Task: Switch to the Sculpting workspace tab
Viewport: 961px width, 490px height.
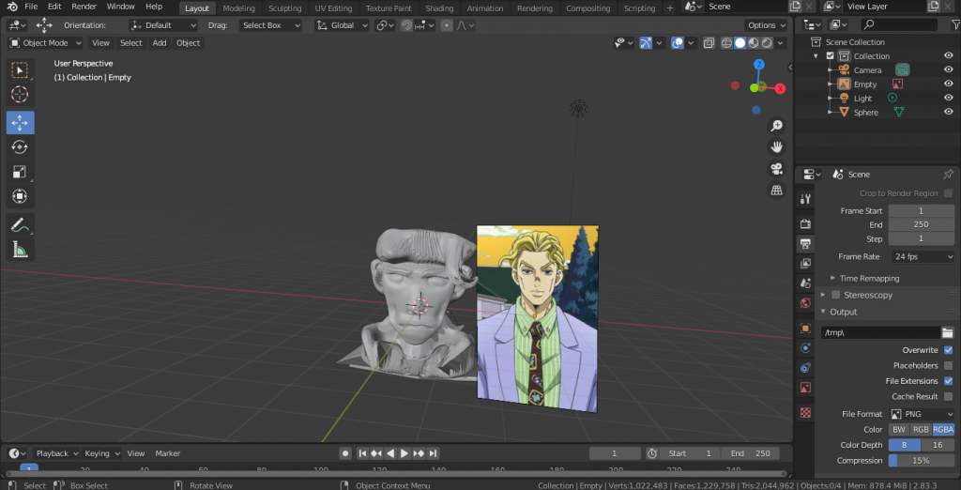Action: tap(285, 8)
